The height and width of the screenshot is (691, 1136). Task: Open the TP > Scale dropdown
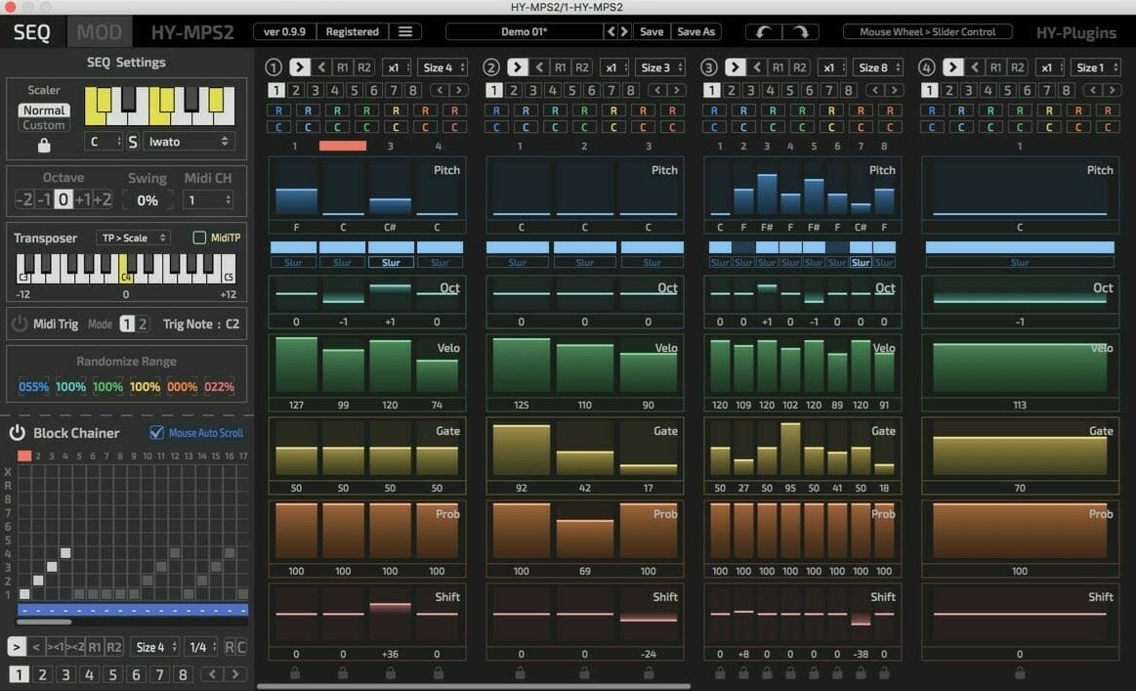(133, 238)
